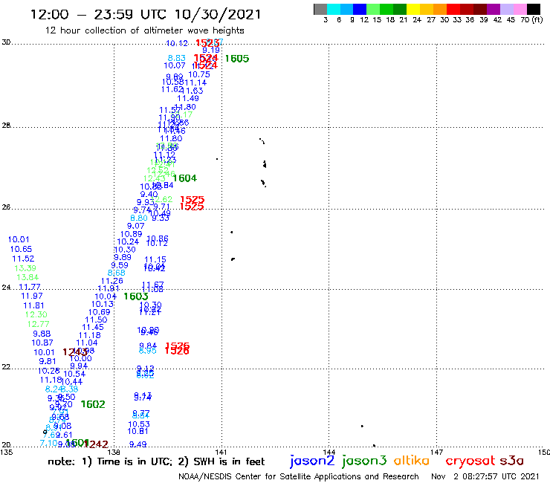The height and width of the screenshot is (483, 550).
Task: Select the dark blue 12 ft legend swatch
Action: coord(360,9)
